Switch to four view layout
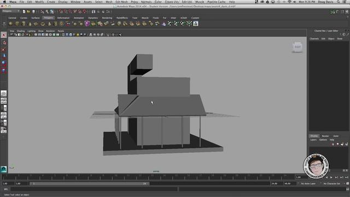350x197 pixels. coord(4,101)
